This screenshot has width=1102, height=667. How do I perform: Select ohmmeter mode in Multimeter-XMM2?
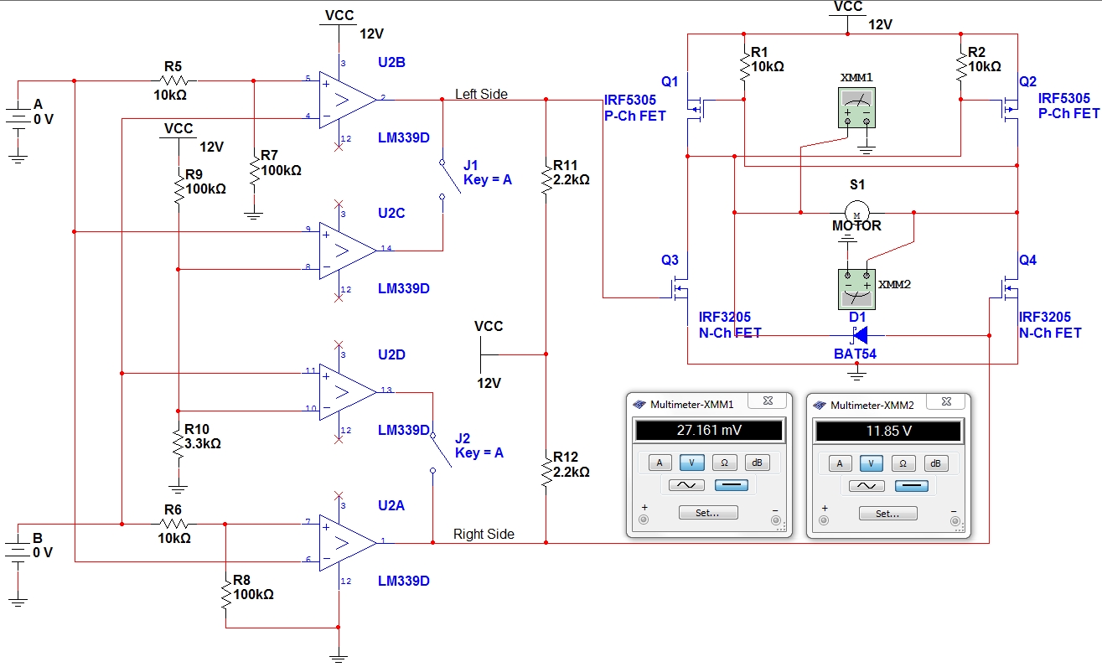coord(904,463)
